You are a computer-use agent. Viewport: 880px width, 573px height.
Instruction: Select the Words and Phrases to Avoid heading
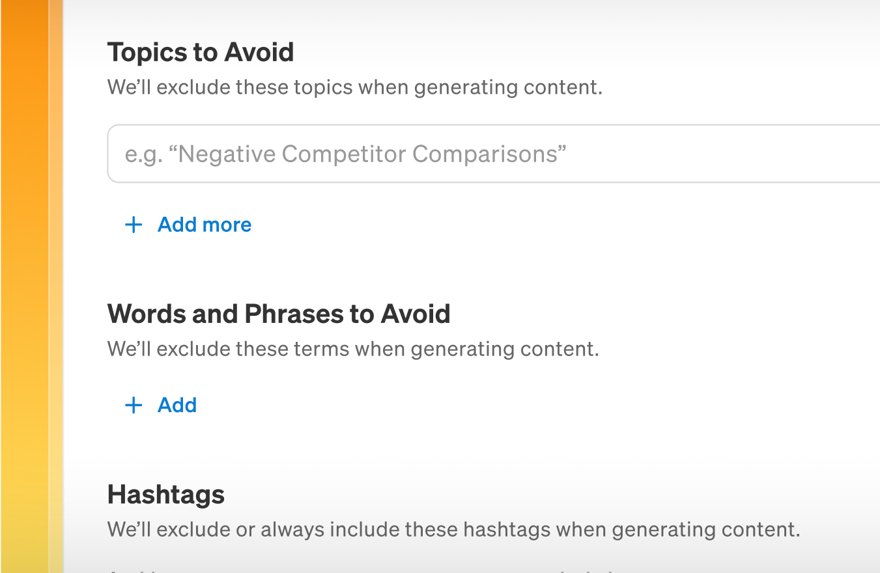coord(279,314)
